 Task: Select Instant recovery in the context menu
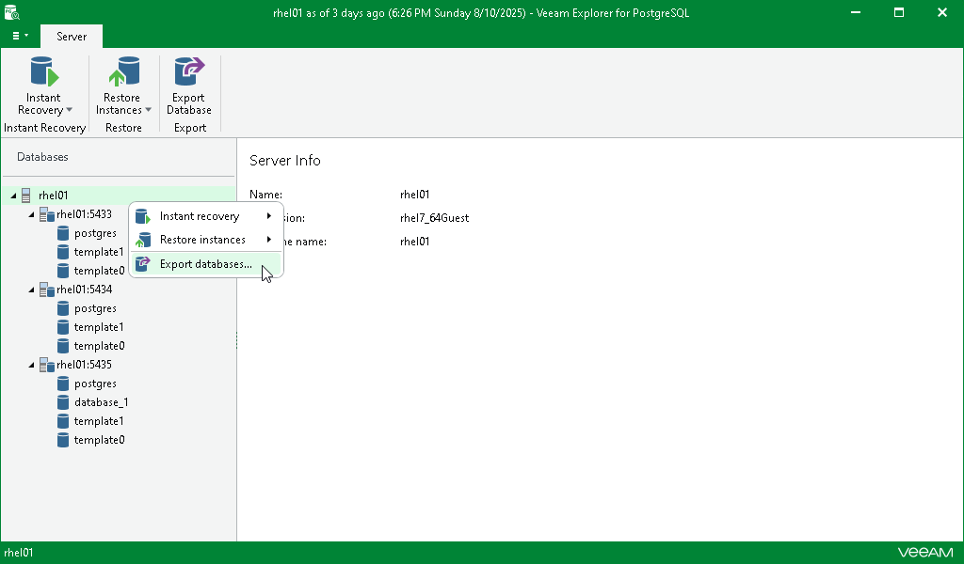click(206, 216)
